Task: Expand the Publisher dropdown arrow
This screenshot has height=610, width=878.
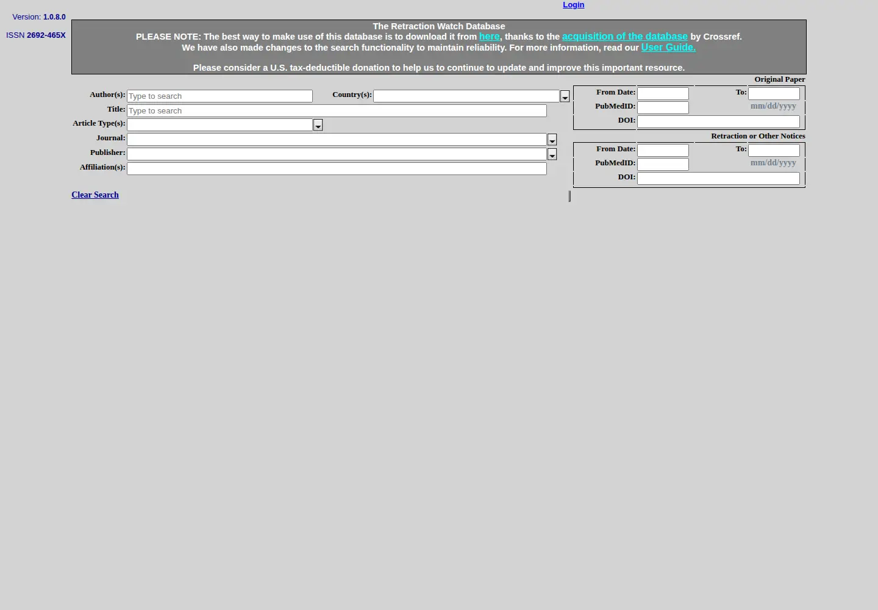Action: tap(552, 154)
